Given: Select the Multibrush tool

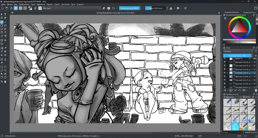Looking at the screenshot, I should [5, 36].
